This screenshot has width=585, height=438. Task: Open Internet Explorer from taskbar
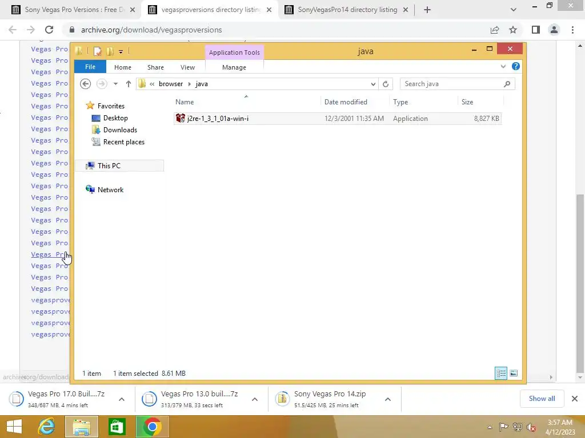pyautogui.click(x=47, y=427)
